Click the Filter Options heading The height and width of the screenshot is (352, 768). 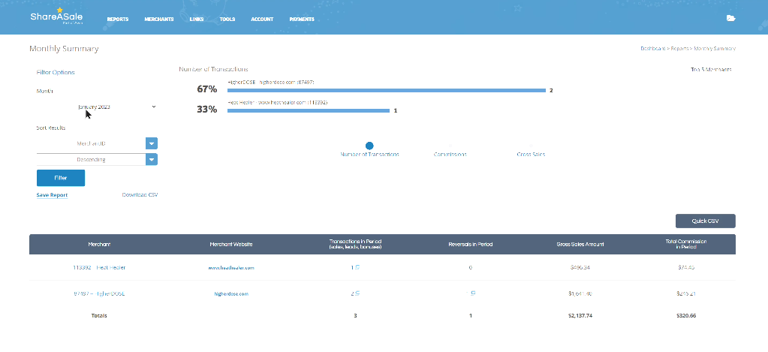[x=56, y=72]
